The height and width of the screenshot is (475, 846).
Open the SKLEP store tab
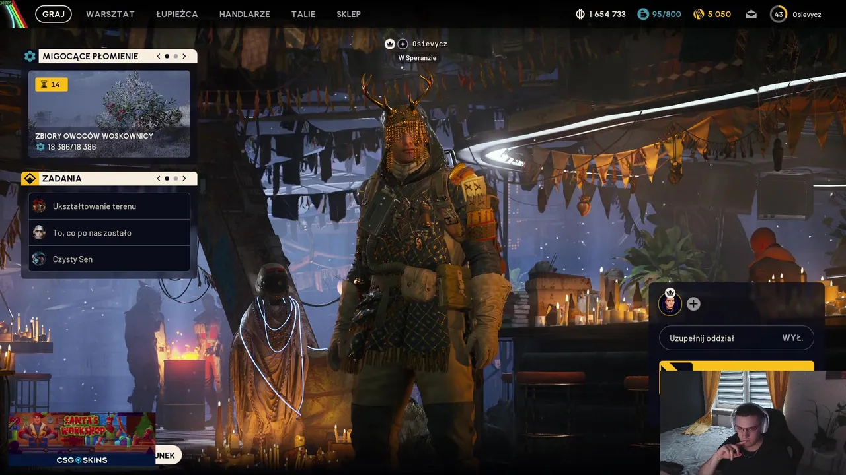pyautogui.click(x=348, y=14)
